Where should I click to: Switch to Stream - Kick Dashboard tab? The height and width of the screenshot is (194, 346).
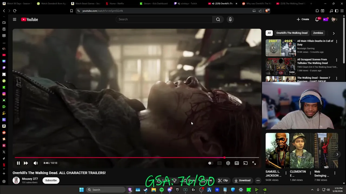pos(155,4)
